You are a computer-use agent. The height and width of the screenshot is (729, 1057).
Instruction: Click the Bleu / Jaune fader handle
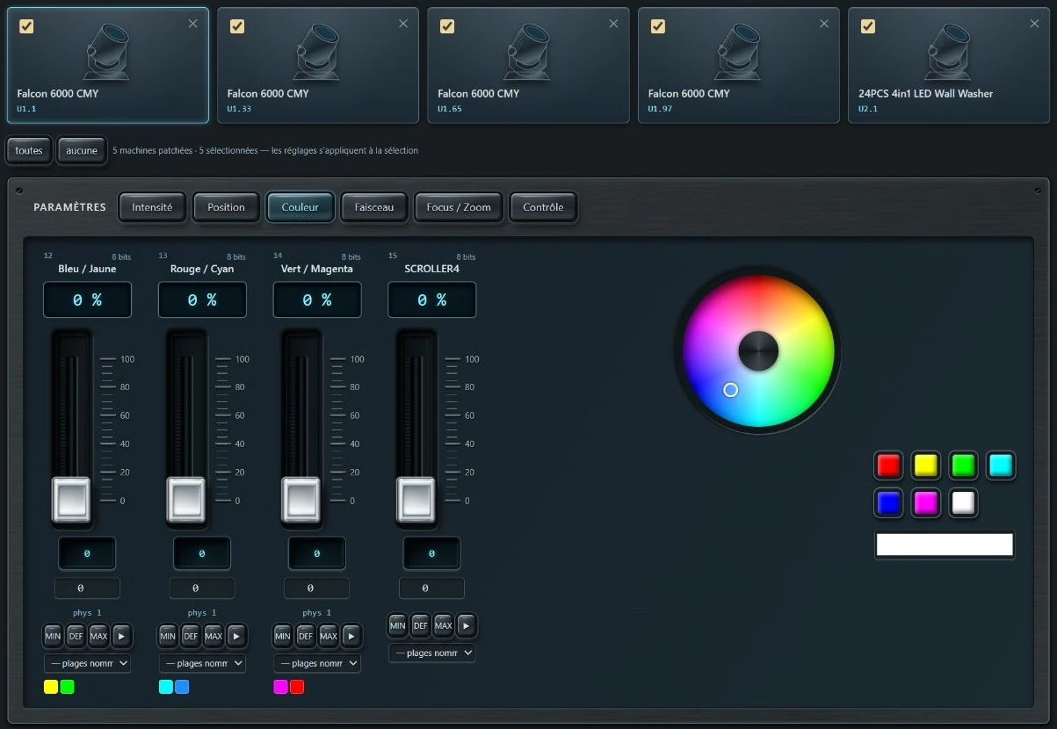(71, 500)
